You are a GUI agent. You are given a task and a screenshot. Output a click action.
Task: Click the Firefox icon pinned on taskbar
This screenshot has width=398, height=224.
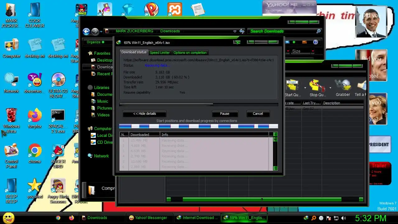pyautogui.click(x=72, y=218)
